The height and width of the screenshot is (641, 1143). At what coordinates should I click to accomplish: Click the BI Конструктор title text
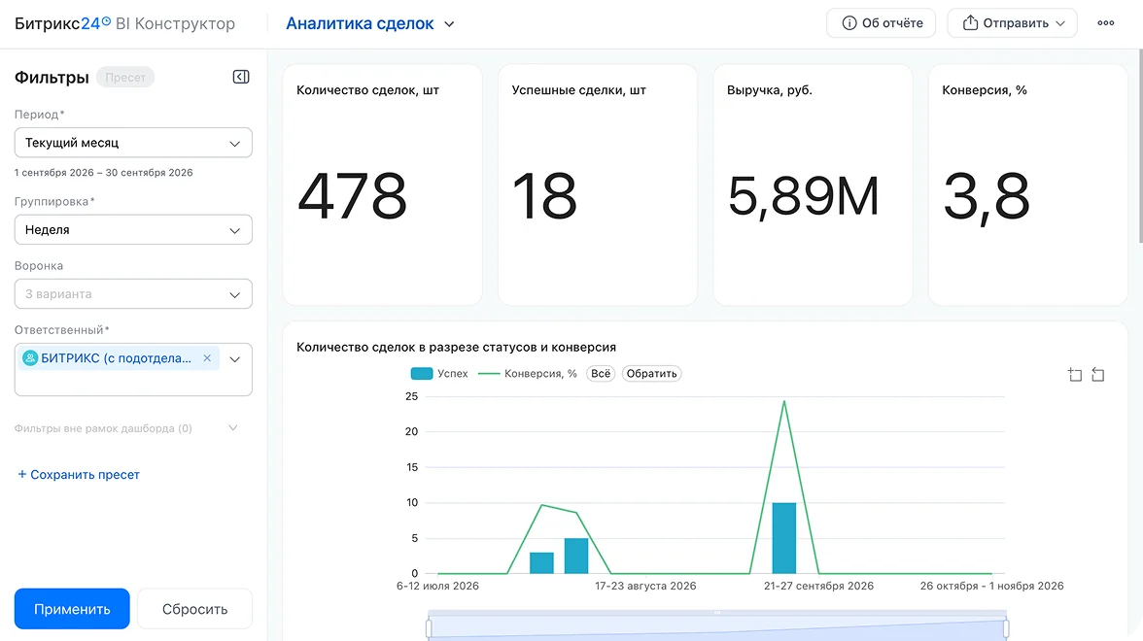pos(176,23)
